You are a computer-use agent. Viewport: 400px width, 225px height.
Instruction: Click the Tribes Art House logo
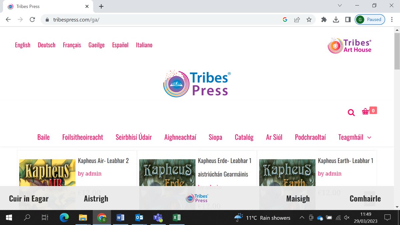(x=350, y=46)
